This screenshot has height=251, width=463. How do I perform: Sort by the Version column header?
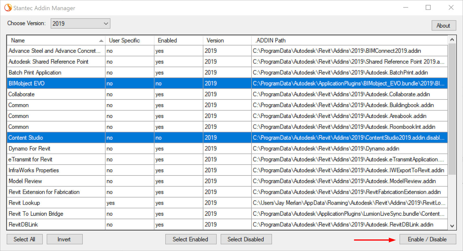pos(227,40)
